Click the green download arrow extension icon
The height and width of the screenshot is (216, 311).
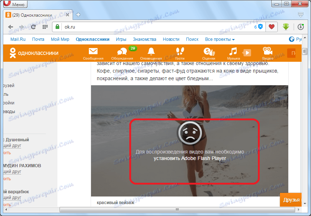click(286, 27)
